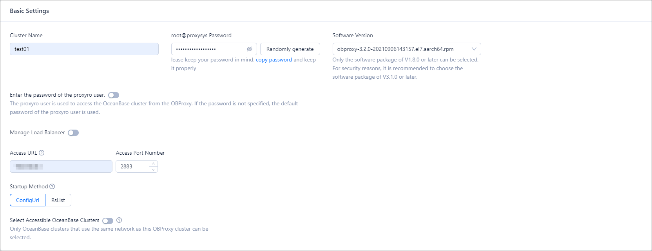Click the Randomly generate button

tap(290, 49)
